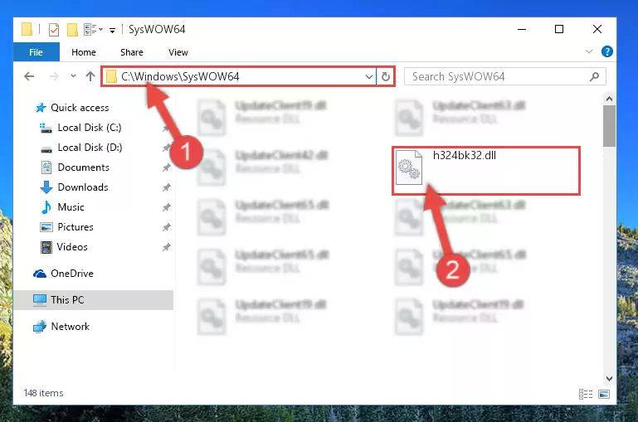Click the pin icon beside Downloads

coord(166,187)
